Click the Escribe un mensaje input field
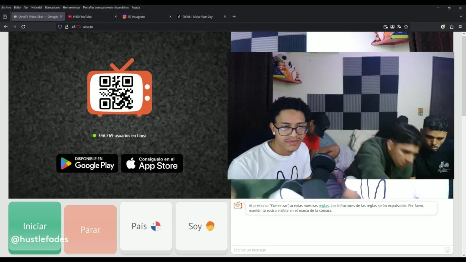The image size is (466, 262). coord(337,250)
